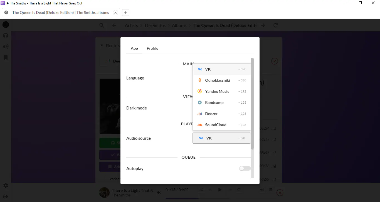Choose Odnoklassniki as audio source

coord(222,80)
